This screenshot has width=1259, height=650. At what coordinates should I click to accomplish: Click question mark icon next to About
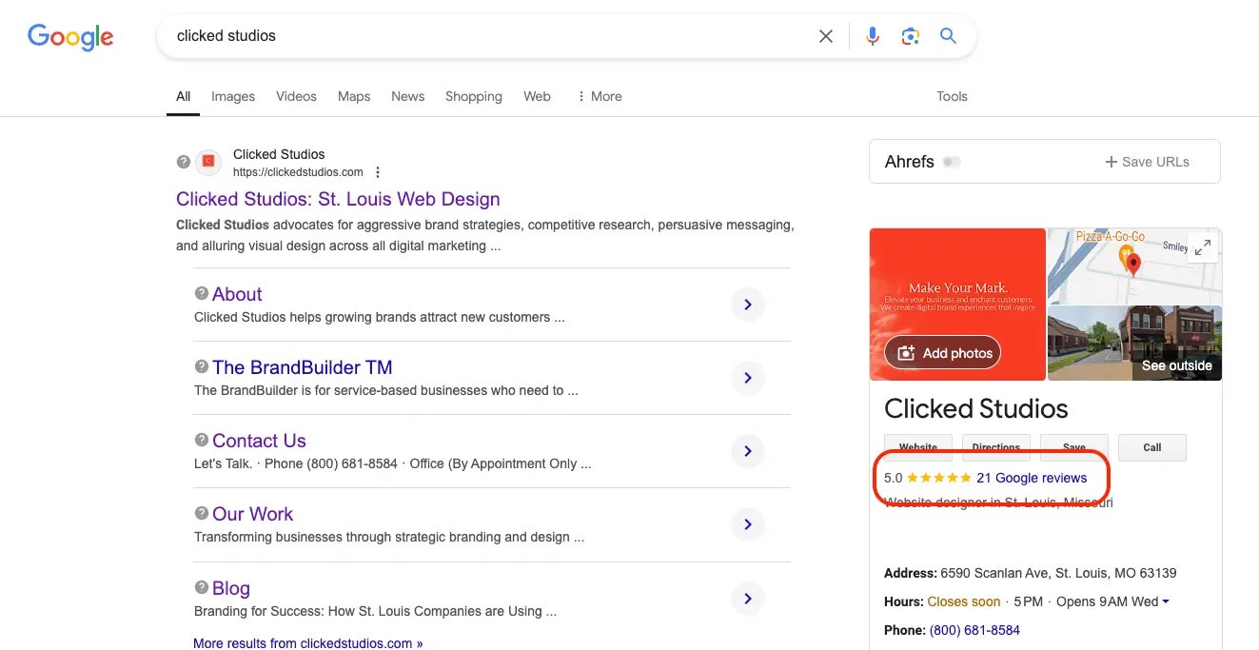202,293
